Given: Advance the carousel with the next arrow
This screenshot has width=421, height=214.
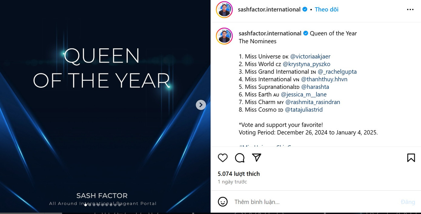Looking at the screenshot, I should point(201,105).
